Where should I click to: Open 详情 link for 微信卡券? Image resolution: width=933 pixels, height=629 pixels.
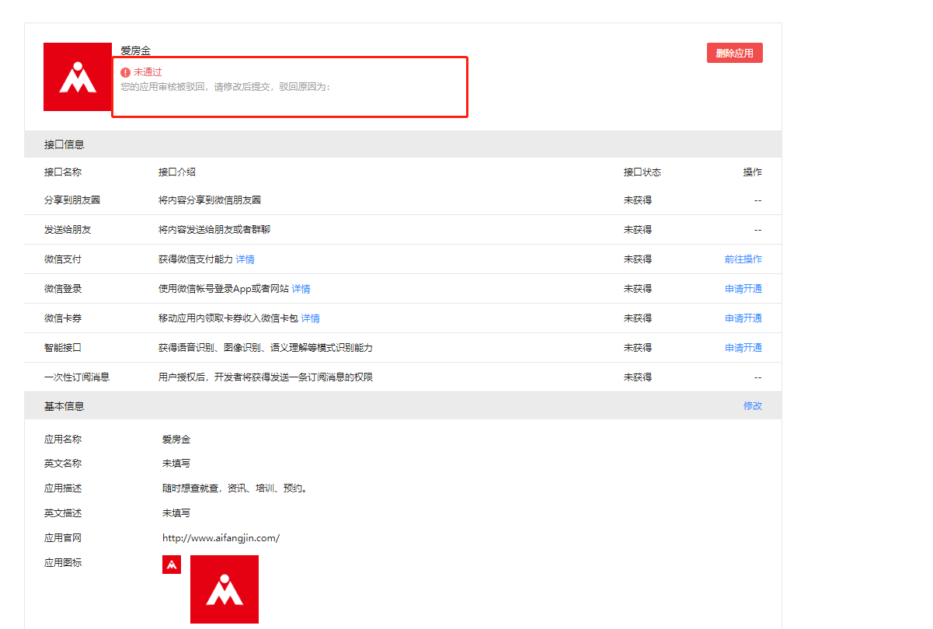coord(311,318)
